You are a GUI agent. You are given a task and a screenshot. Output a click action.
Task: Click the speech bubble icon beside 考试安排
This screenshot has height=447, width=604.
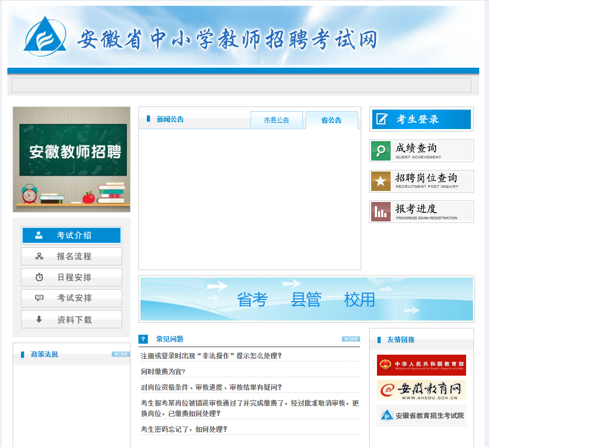click(39, 298)
